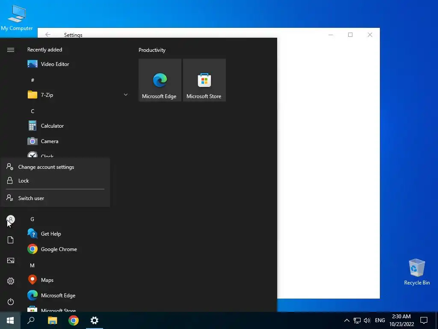This screenshot has height=329, width=438.
Task: Expand the Start hamburger menu
Action: tap(11, 50)
